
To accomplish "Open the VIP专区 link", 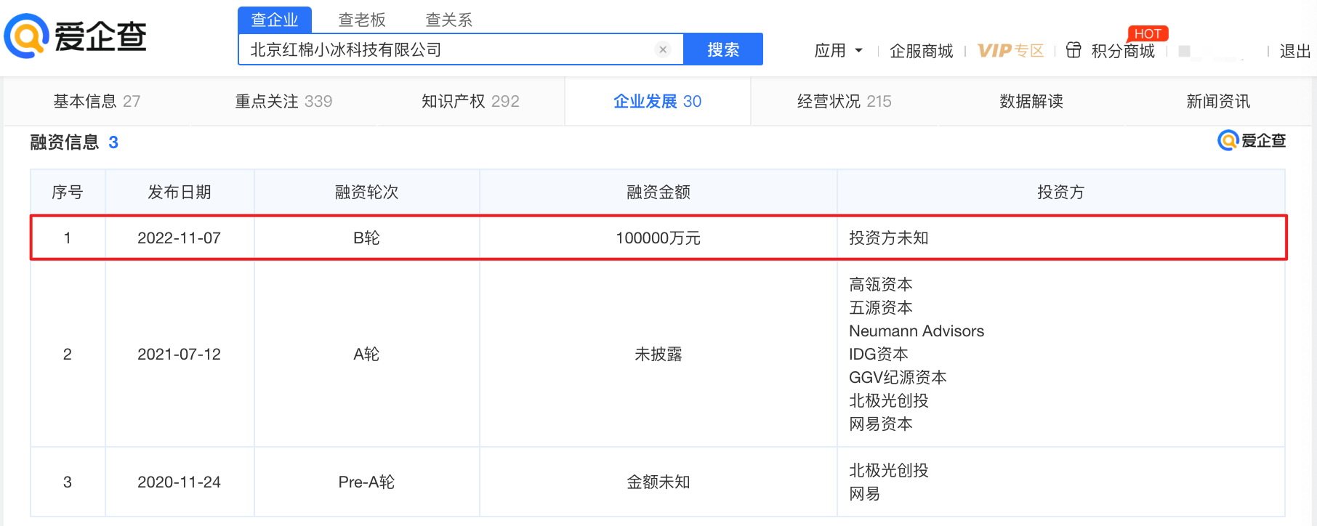I will [x=1010, y=51].
